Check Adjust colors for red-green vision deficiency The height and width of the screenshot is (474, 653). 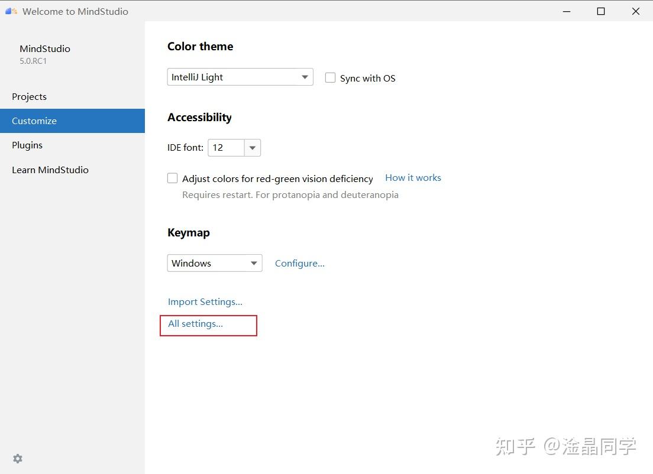pos(172,178)
